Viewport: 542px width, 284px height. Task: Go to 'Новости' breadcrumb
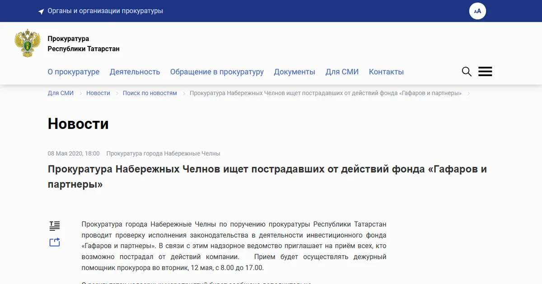tap(98, 93)
